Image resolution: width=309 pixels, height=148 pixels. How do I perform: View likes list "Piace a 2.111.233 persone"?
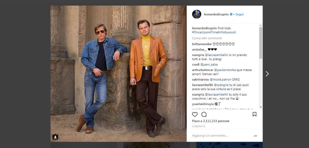(x=211, y=121)
